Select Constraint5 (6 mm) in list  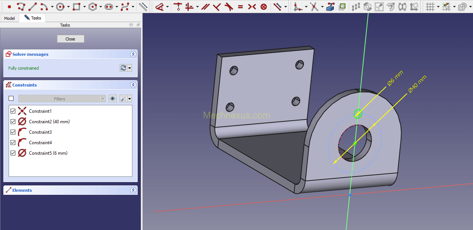click(48, 153)
